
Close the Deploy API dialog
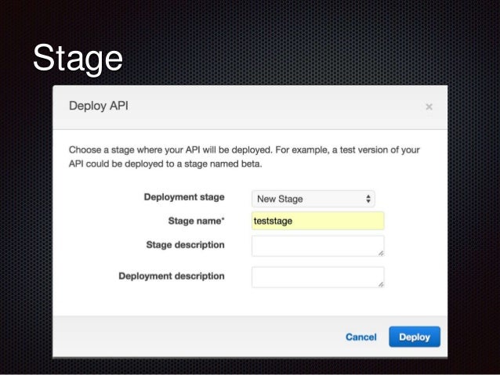429,106
